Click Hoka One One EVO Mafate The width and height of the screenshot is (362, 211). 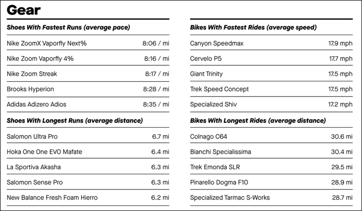pos(44,152)
